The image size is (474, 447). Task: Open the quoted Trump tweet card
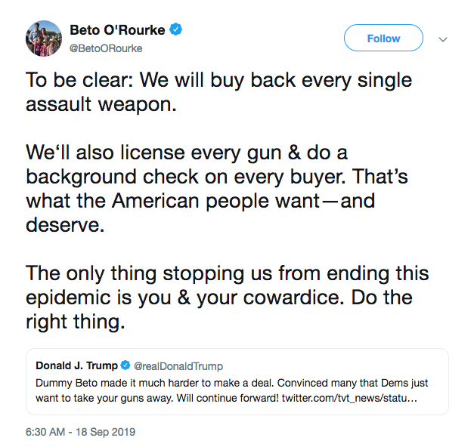pyautogui.click(x=237, y=382)
